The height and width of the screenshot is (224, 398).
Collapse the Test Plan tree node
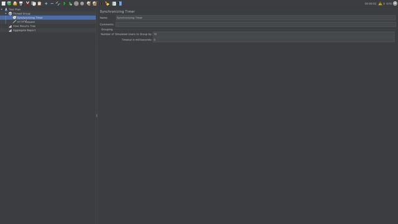click(2, 9)
